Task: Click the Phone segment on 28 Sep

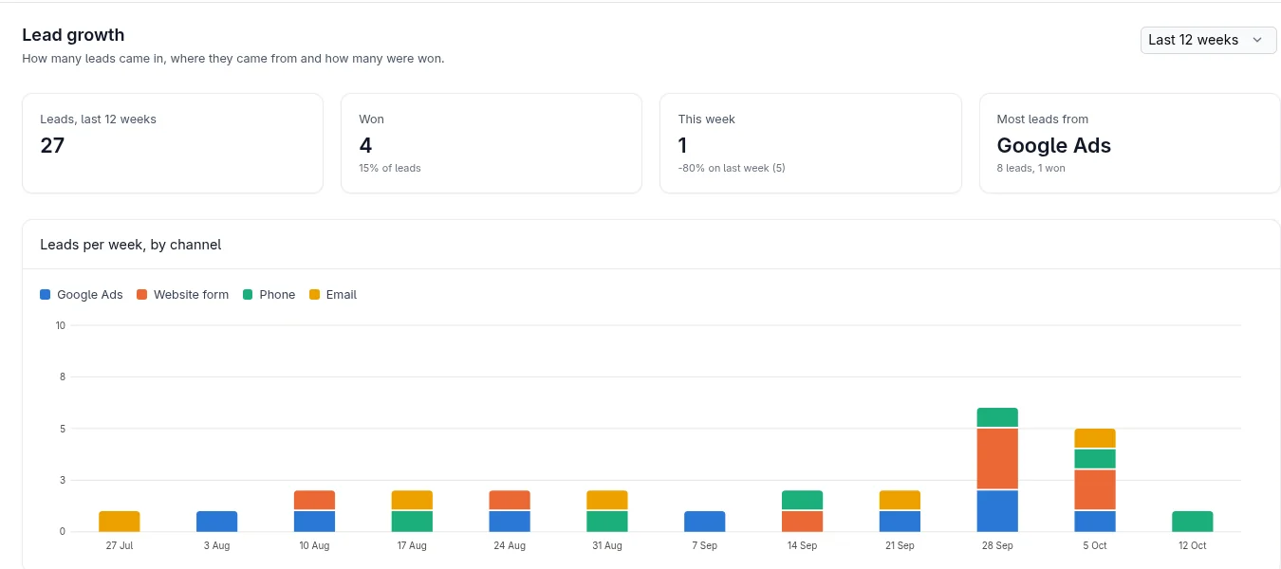Action: pyautogui.click(x=997, y=417)
